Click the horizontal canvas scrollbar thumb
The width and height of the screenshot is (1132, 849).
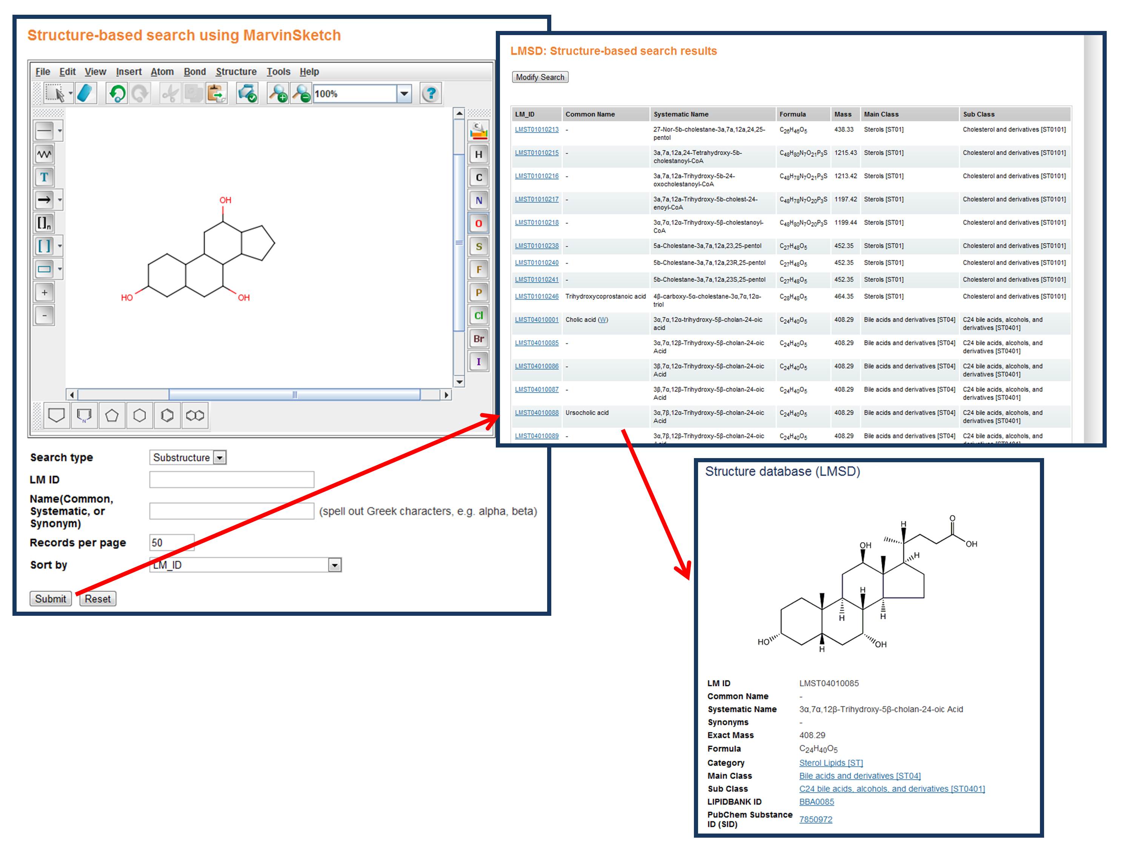294,395
